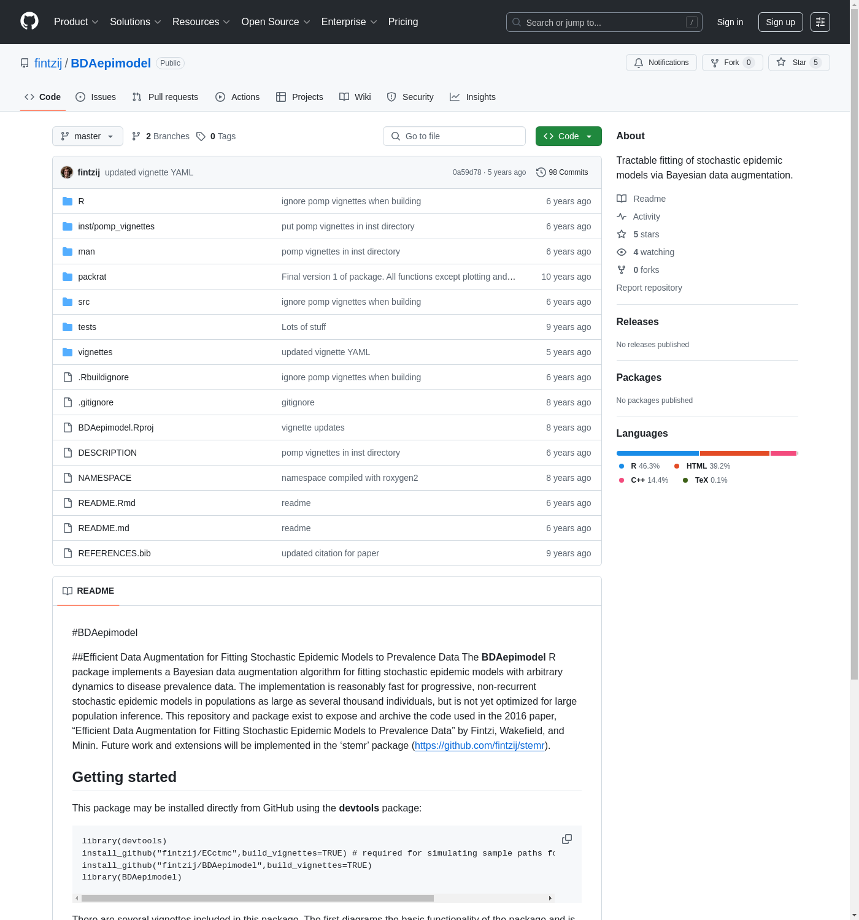Follow the stemr GitHub link
The image size is (859, 920).
(x=479, y=745)
